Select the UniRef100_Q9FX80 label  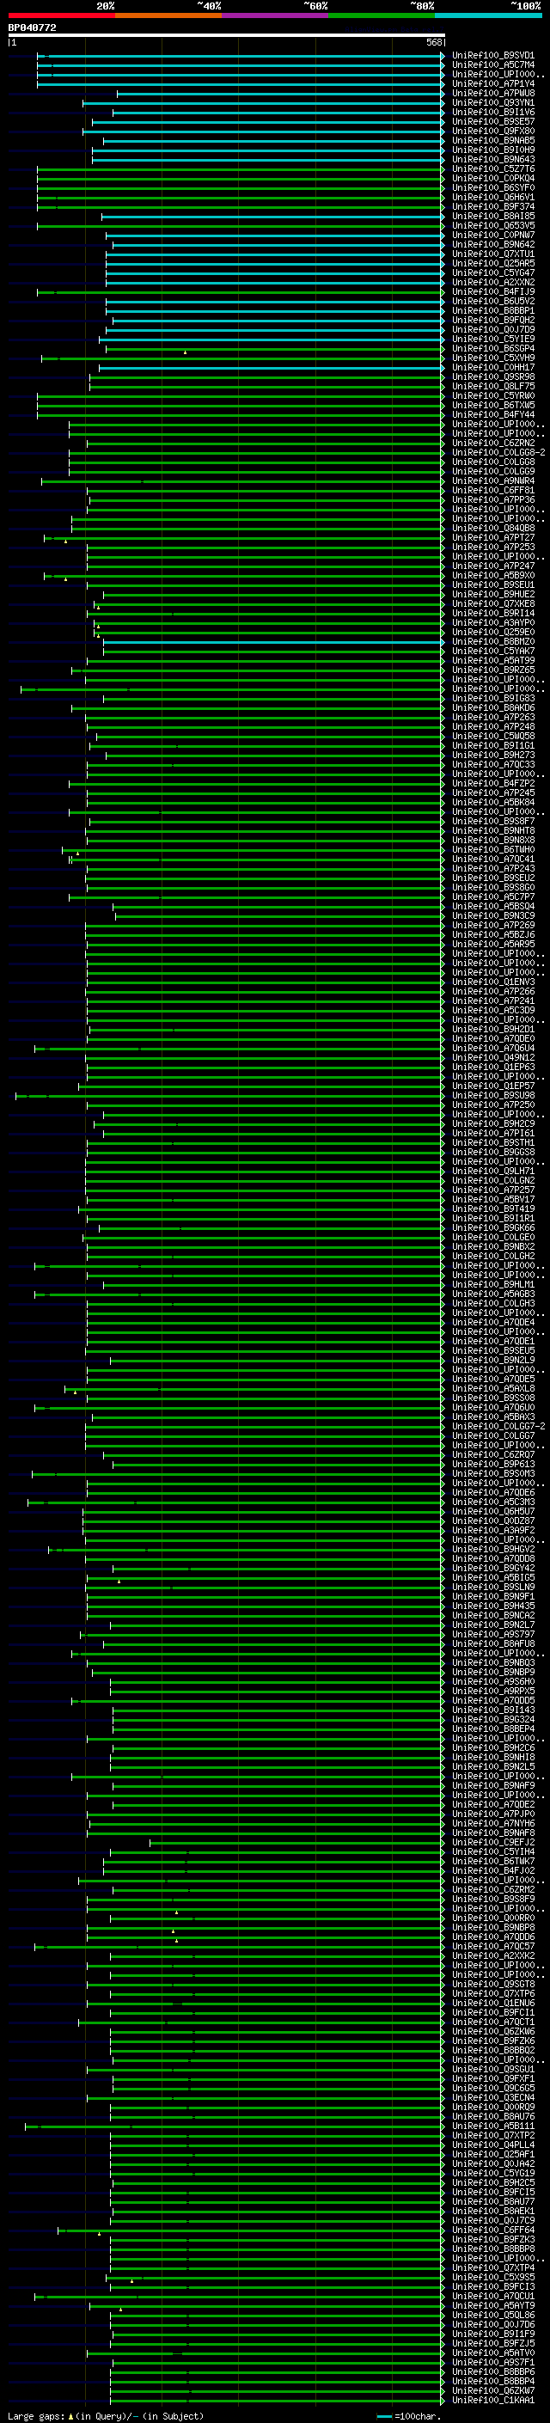(492, 131)
